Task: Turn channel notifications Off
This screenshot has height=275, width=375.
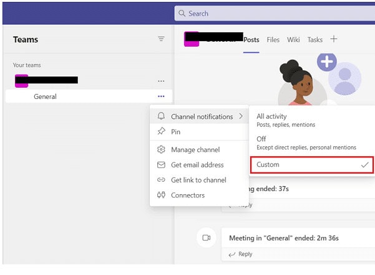Action: click(312, 143)
